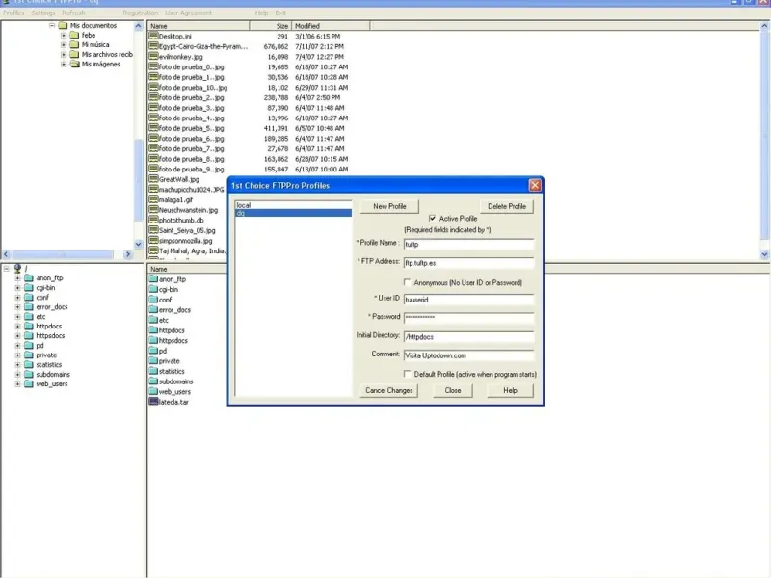Click the anon_ftp folder icon in remote file list
771x578 pixels.
pos(153,279)
